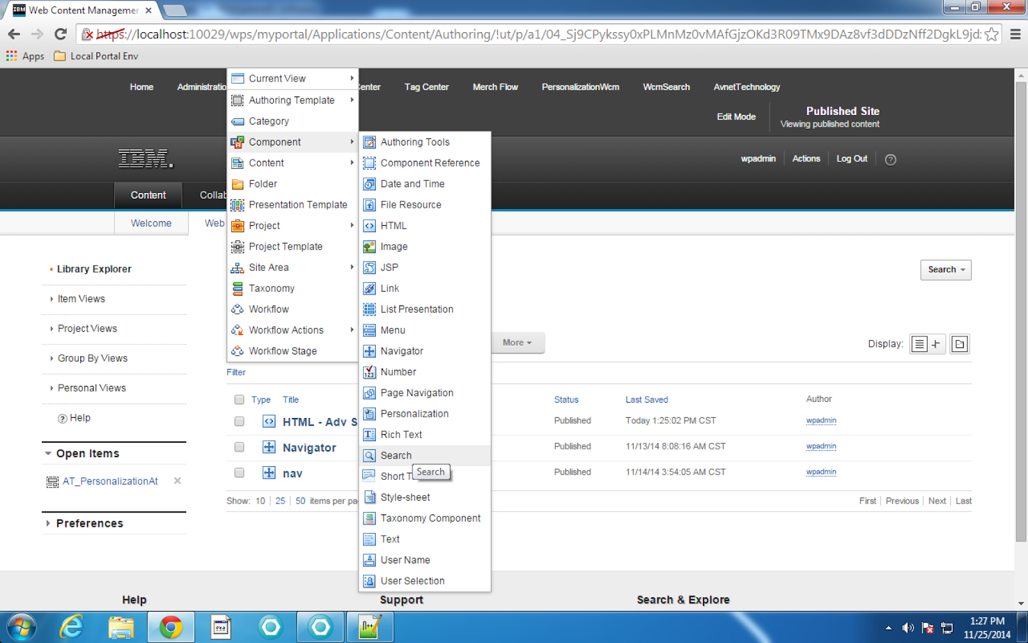
Task: Click the HTML component icon in submenu
Action: pyautogui.click(x=369, y=226)
